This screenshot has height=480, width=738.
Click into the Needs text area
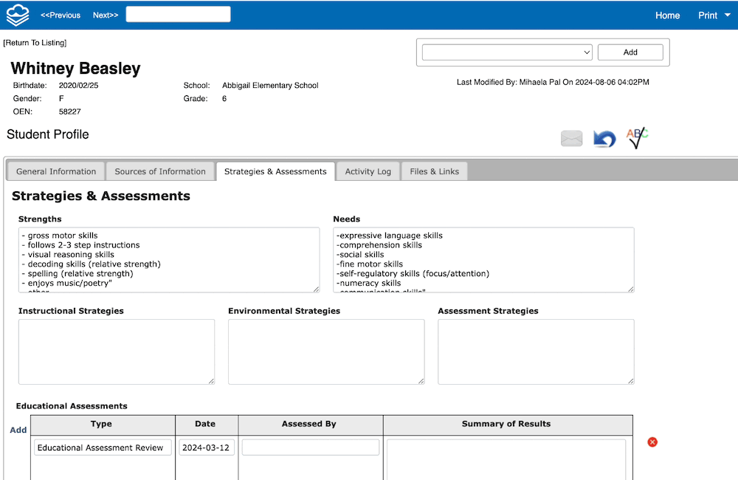click(x=483, y=260)
